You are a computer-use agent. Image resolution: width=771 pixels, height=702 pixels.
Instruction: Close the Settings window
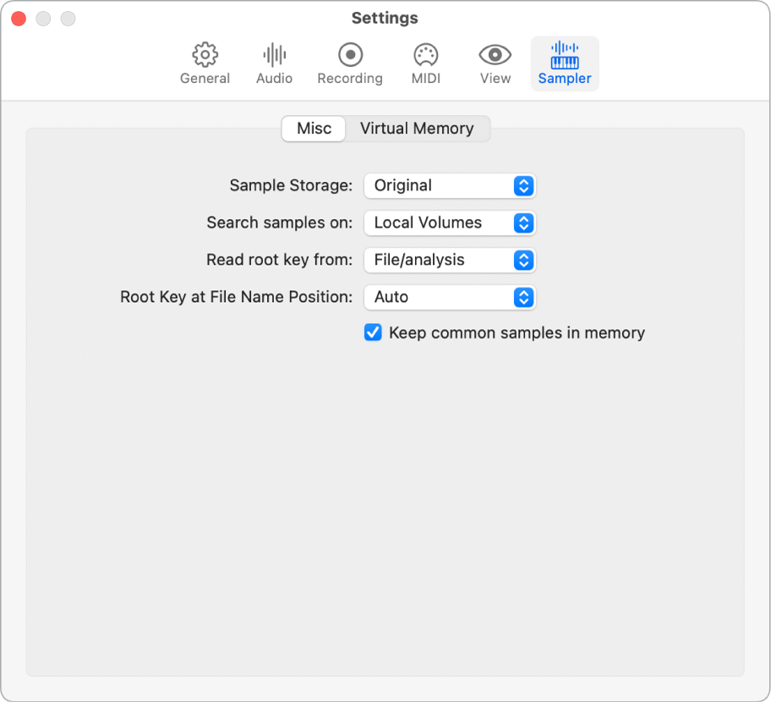[18, 17]
